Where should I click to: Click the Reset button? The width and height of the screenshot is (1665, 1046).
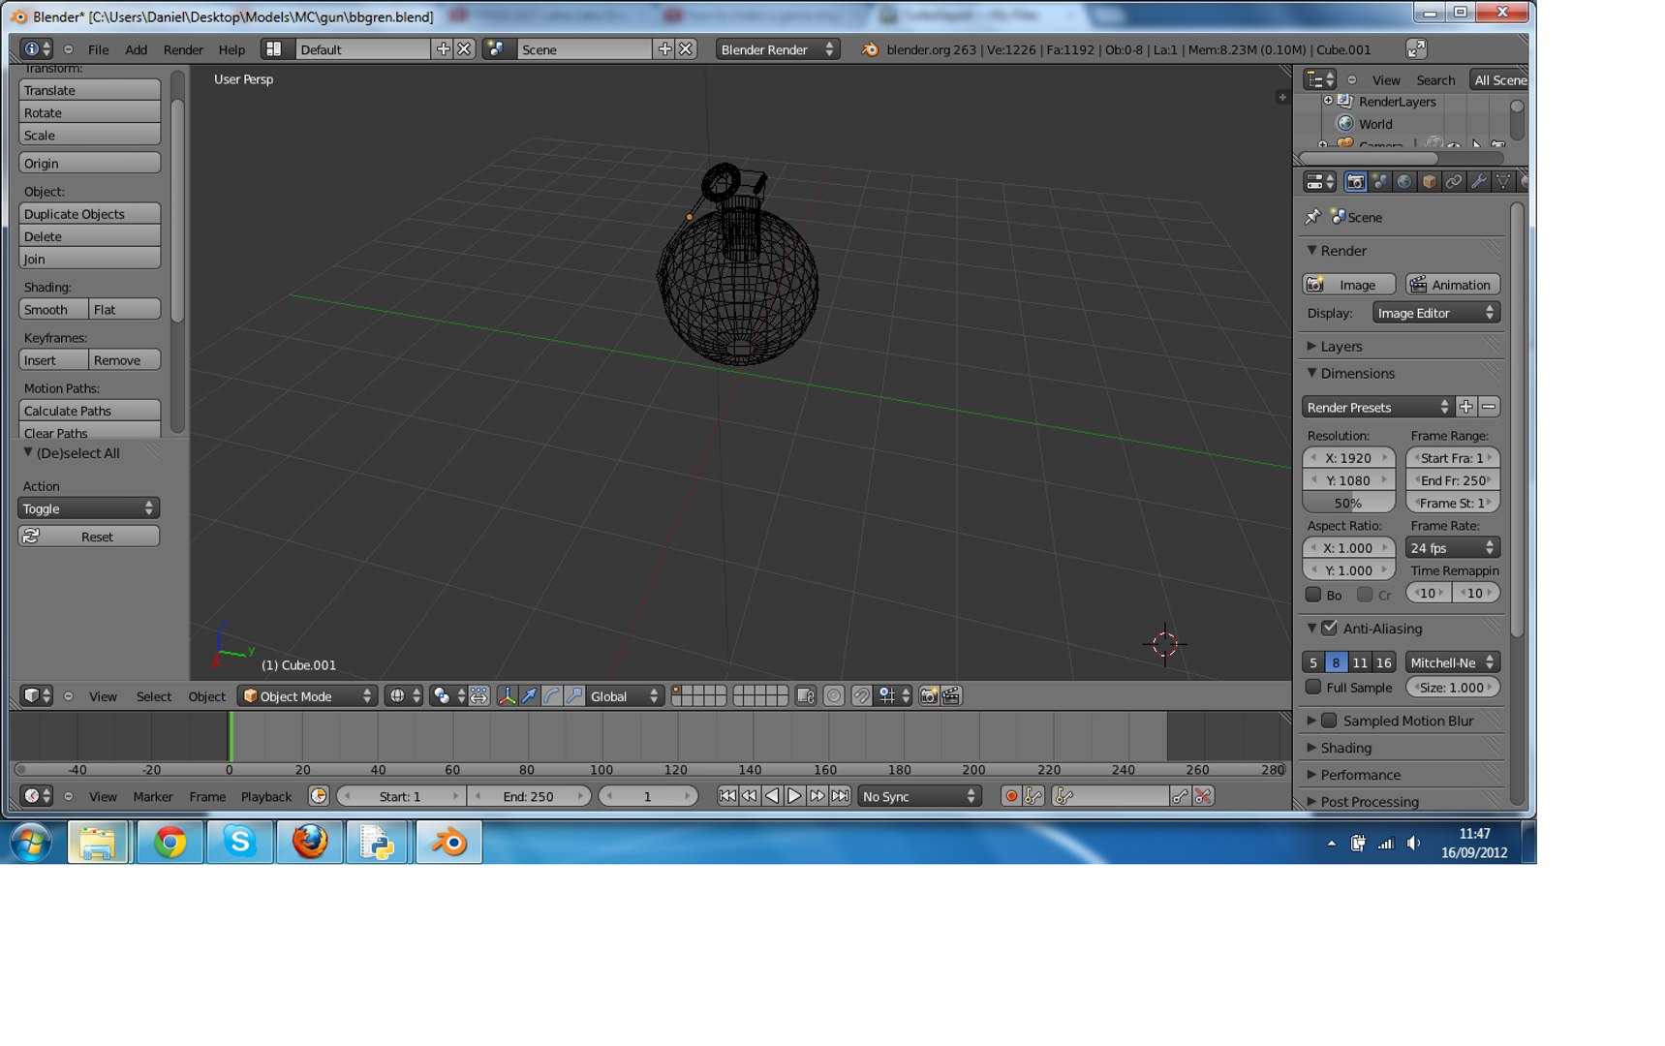tap(88, 537)
